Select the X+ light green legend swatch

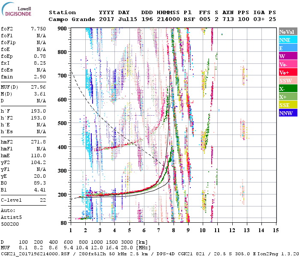(x=288, y=96)
